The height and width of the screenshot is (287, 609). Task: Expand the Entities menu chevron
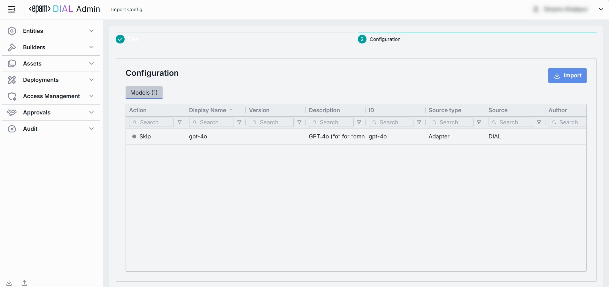pyautogui.click(x=91, y=31)
